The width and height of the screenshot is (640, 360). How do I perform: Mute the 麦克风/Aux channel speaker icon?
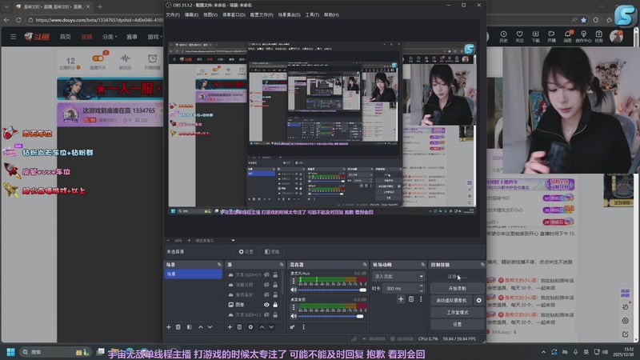click(x=294, y=290)
